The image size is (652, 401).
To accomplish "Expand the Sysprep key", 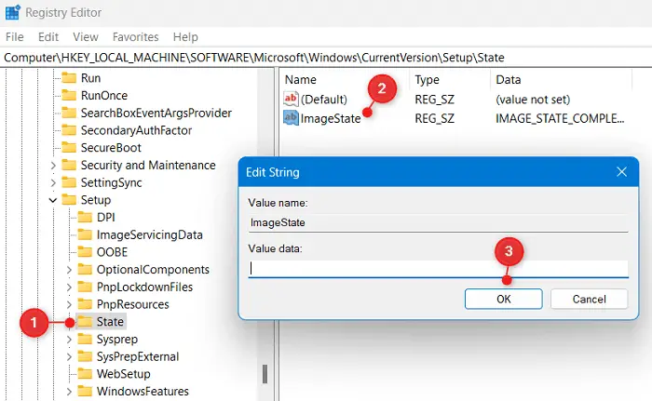I will tap(69, 339).
